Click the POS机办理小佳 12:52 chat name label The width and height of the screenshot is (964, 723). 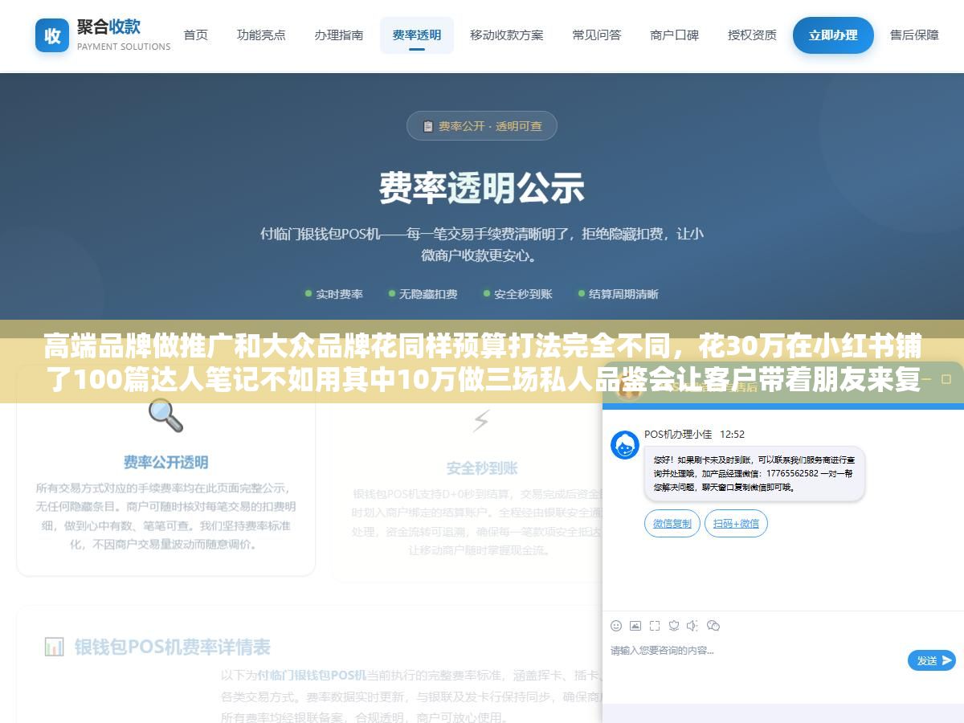coord(694,434)
